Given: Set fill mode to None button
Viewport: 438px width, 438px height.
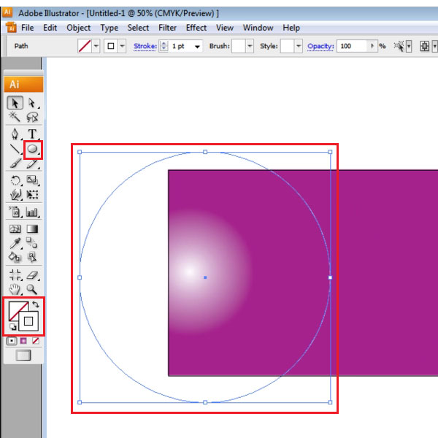Looking at the screenshot, I should pos(36,341).
